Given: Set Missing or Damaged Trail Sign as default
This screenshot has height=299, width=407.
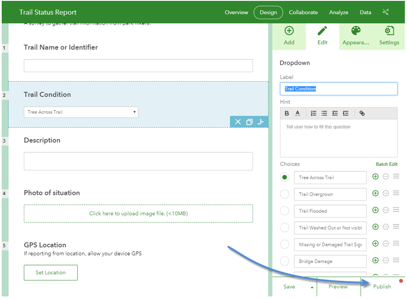Looking at the screenshot, I should 285,244.
